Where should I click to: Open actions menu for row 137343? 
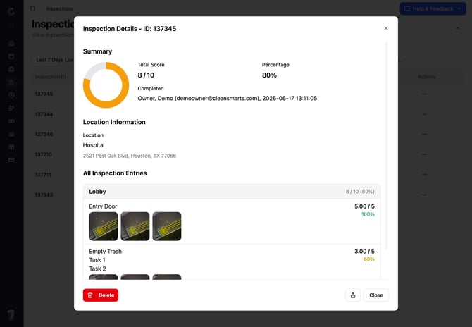tap(424, 195)
